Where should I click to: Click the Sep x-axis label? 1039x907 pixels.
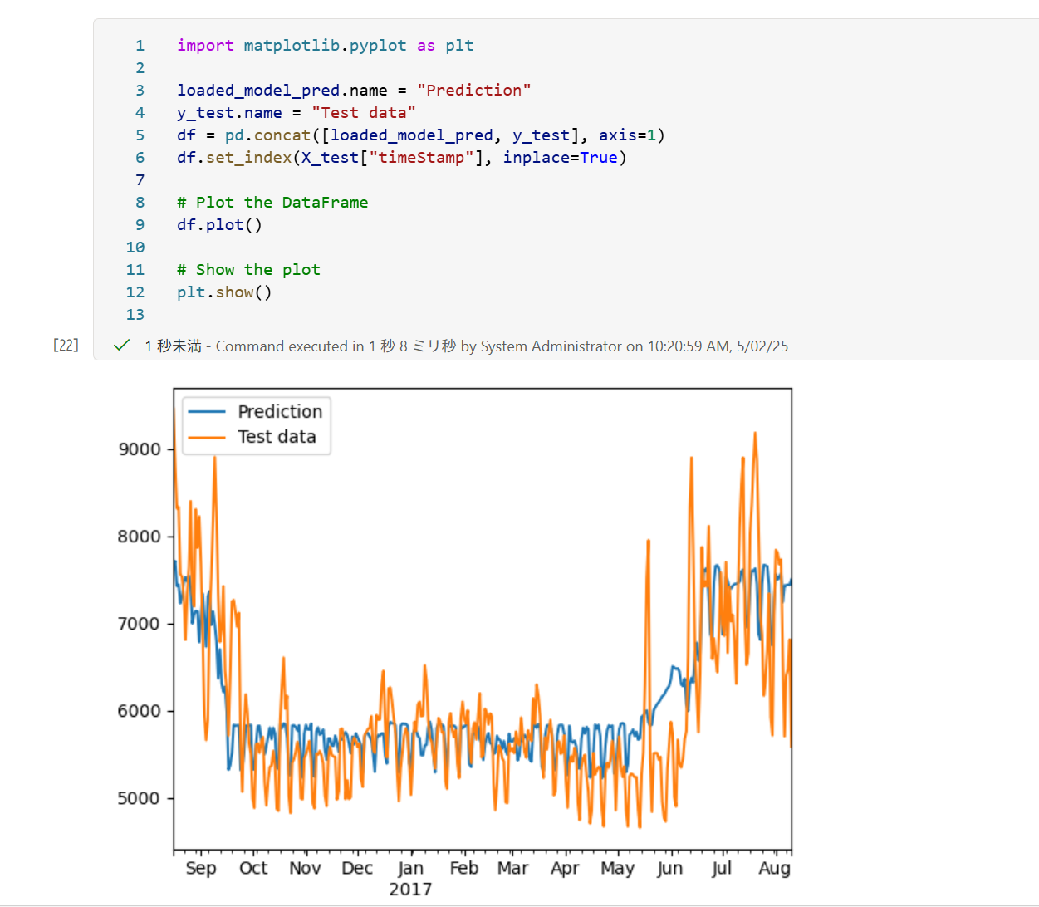[201, 869]
